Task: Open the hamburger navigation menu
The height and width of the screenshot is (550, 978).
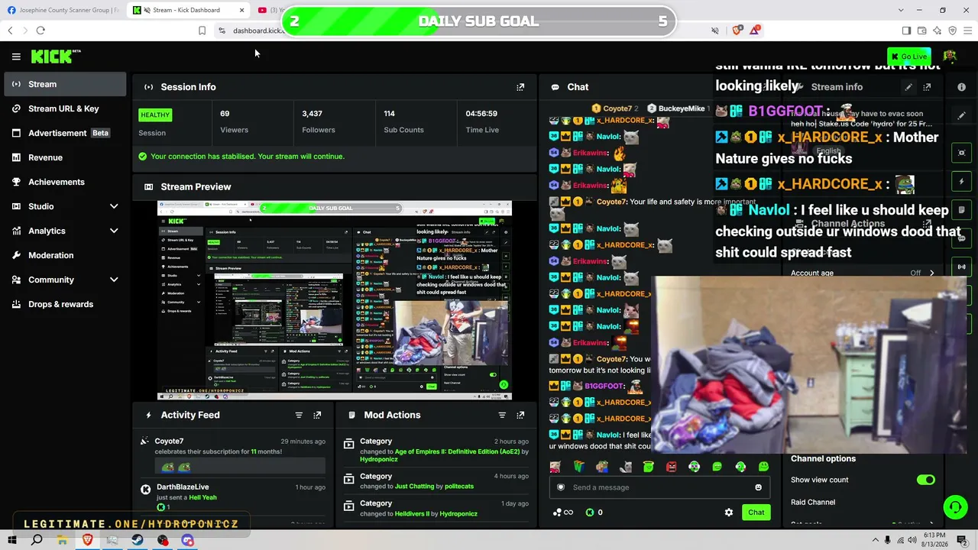Action: click(x=16, y=57)
